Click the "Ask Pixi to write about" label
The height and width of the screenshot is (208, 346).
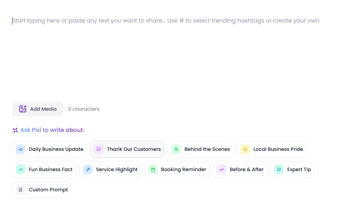pyautogui.click(x=52, y=130)
